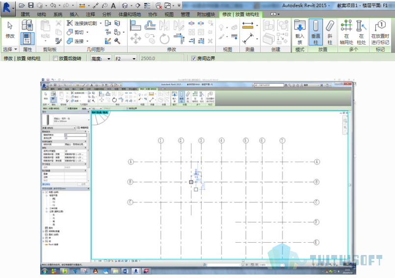
Task: Click the 剪切 geometry tool in the enlarged ribbon
Action: click(x=76, y=32)
